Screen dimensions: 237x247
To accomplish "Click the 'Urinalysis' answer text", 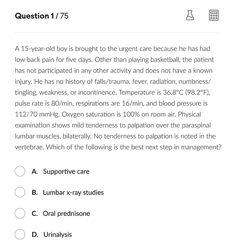I will point(58,235).
